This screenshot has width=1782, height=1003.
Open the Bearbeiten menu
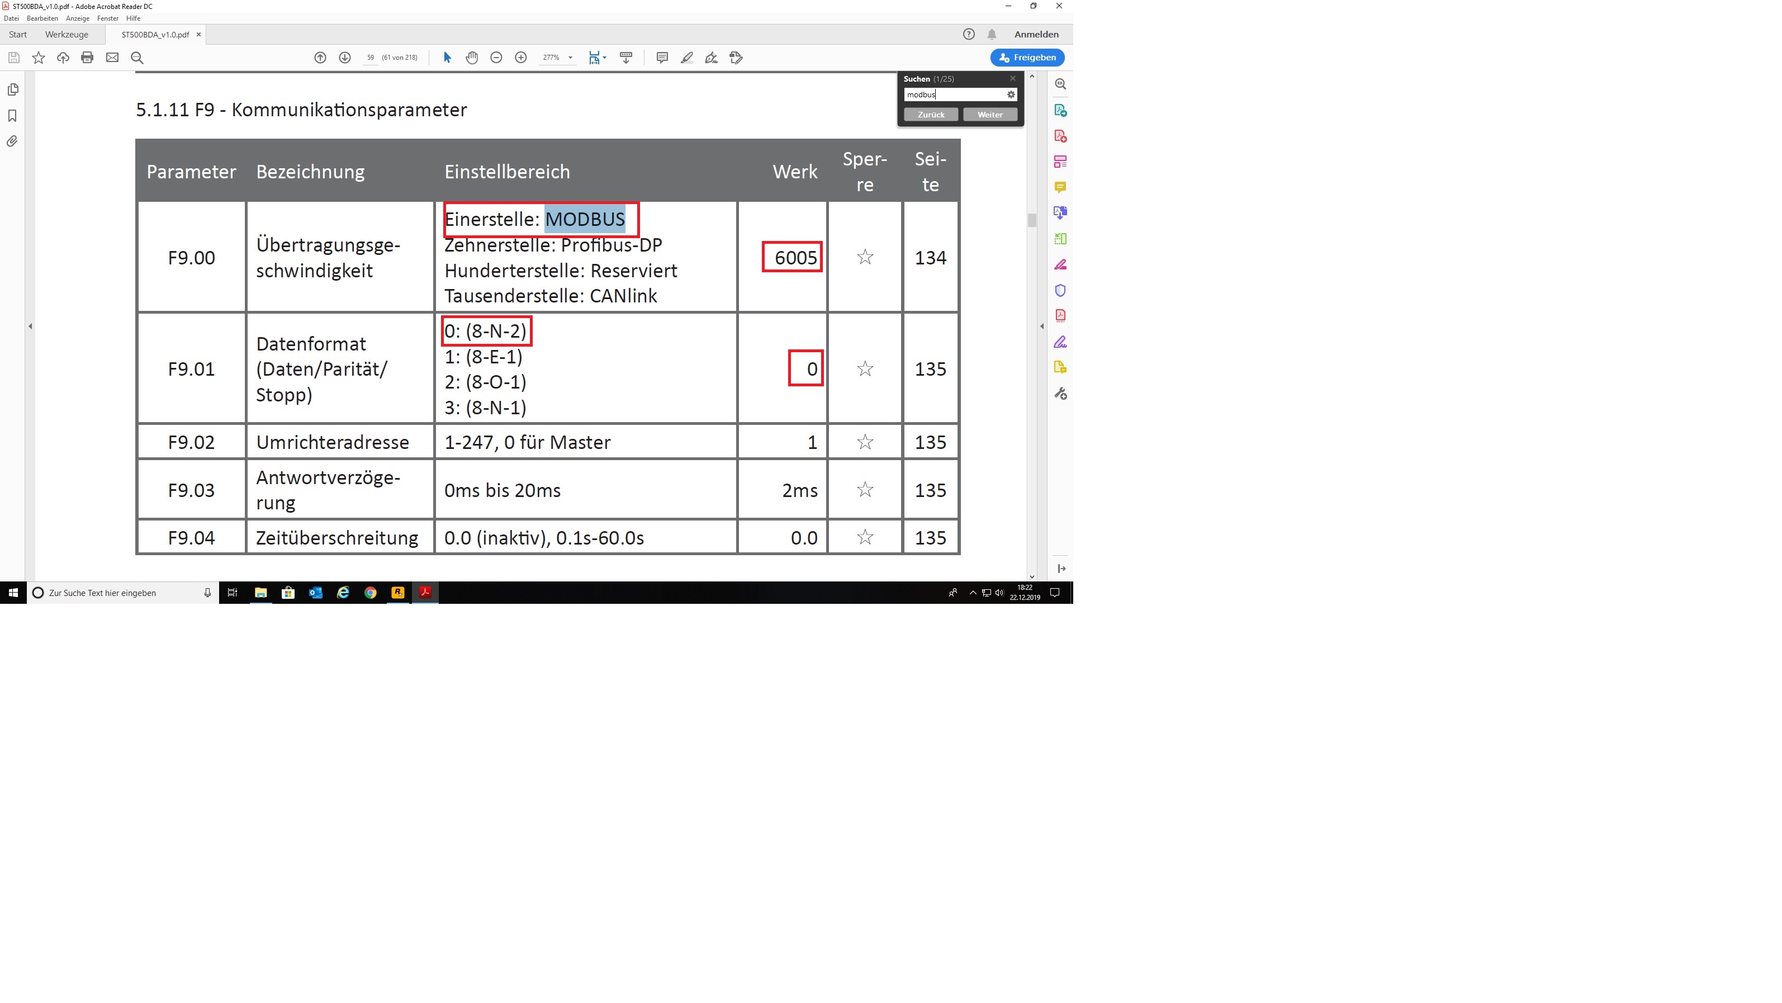pyautogui.click(x=42, y=18)
